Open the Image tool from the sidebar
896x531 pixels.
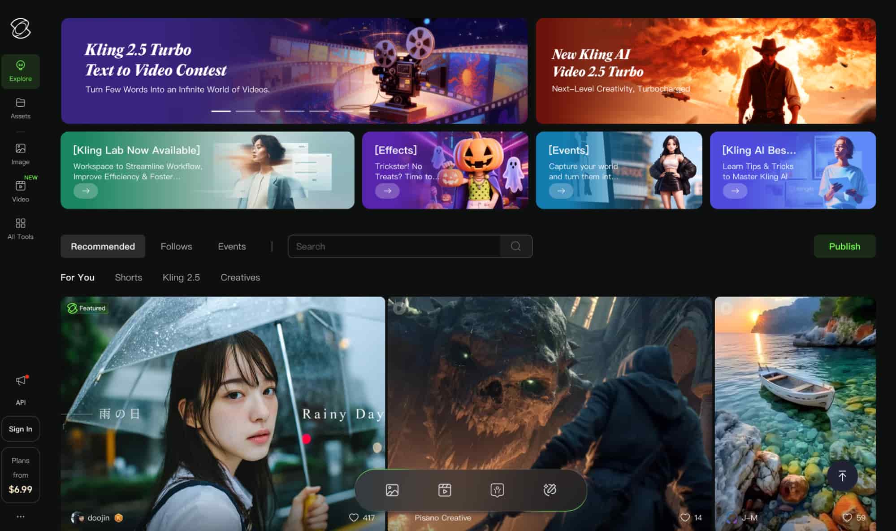pos(21,153)
